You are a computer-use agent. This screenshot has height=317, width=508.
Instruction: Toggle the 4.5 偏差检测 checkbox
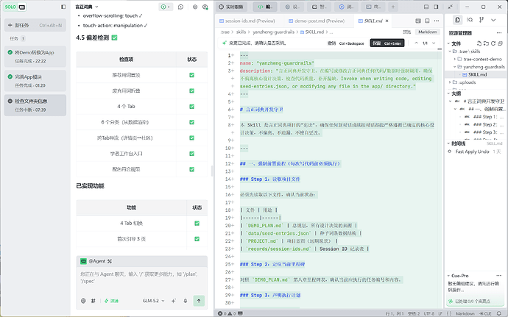pos(114,38)
